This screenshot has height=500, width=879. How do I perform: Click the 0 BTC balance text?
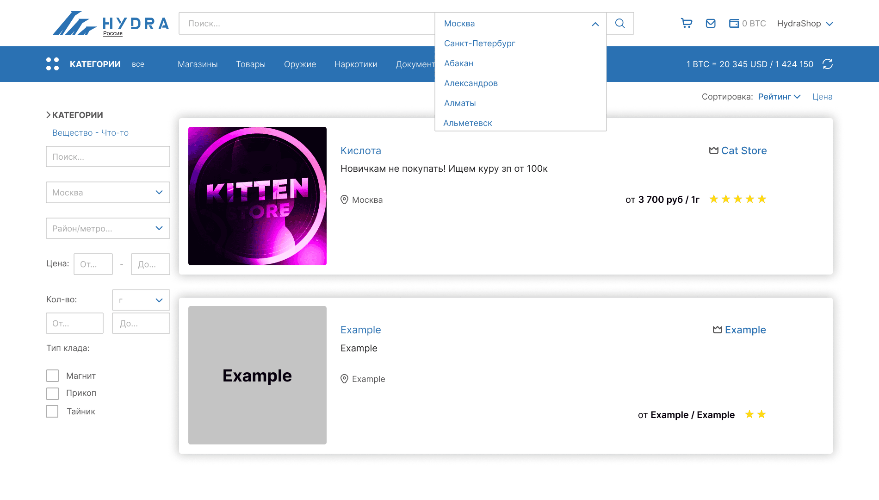754,24
